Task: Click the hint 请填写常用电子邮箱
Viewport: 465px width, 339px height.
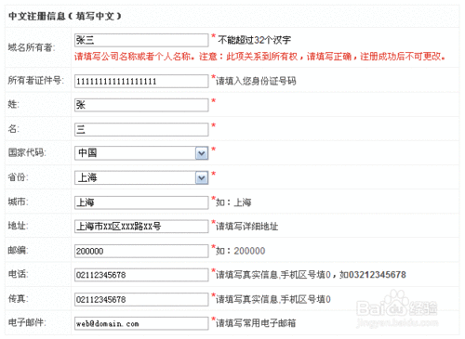Action: point(256,323)
